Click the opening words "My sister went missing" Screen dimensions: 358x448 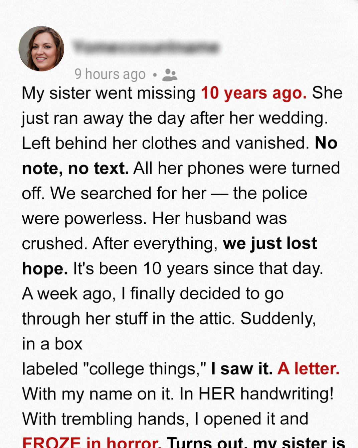pyautogui.click(x=109, y=93)
